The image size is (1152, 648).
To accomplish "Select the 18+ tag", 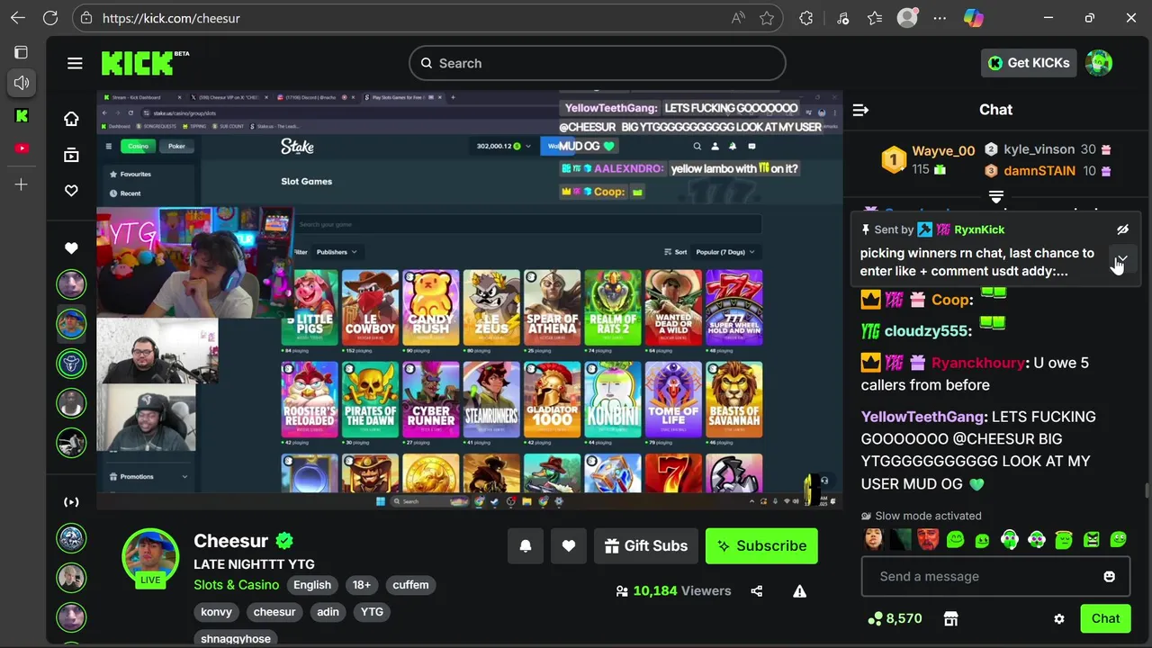I will [362, 585].
